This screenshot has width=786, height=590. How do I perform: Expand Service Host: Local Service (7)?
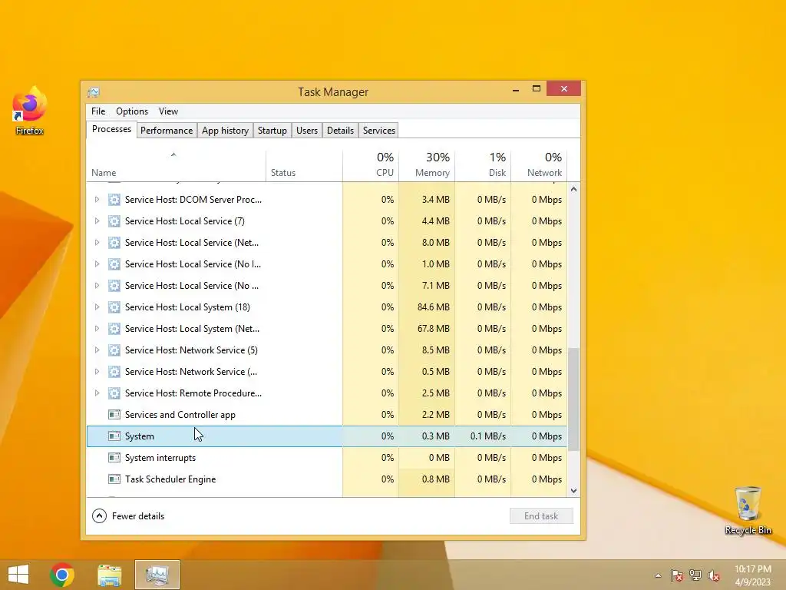pos(97,221)
